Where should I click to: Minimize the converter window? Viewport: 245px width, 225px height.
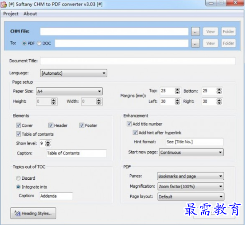[211, 3]
